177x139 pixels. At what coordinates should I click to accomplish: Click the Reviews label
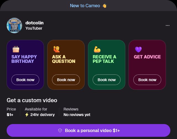(71, 109)
